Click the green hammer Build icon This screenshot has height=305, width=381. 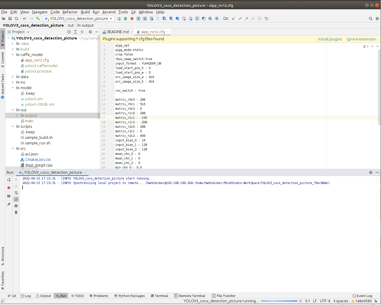(38, 19)
